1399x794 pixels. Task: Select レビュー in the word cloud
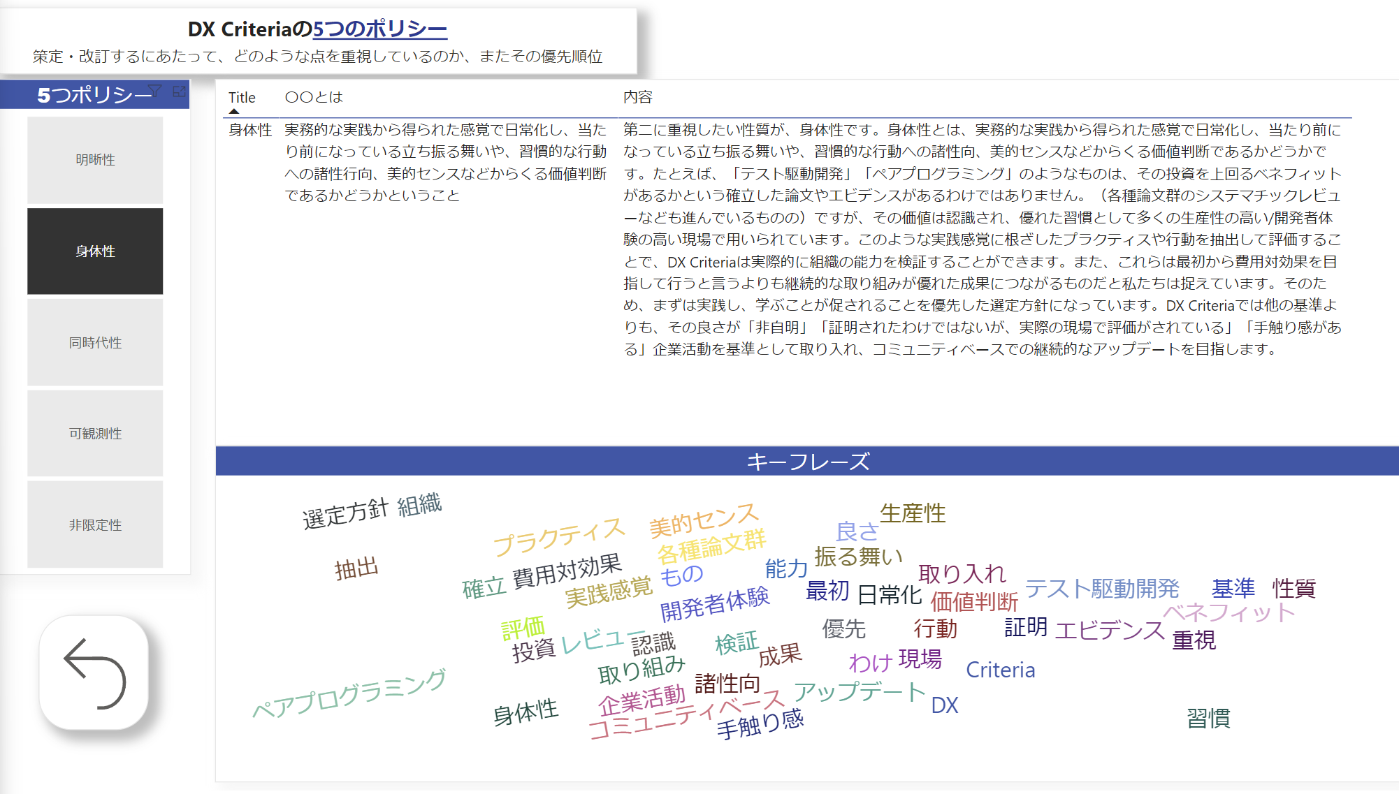point(604,640)
